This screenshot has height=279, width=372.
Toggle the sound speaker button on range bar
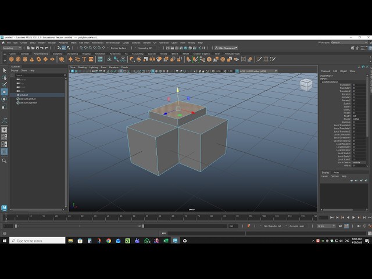[359, 226]
